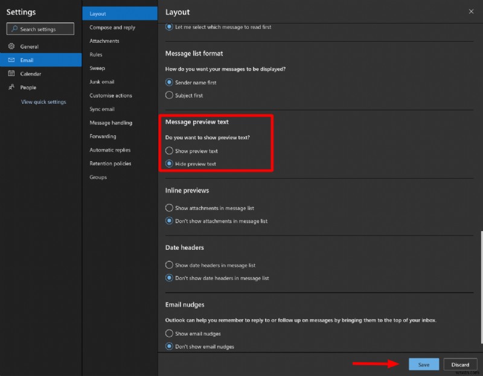Select Subject first message format

pyautogui.click(x=169, y=95)
